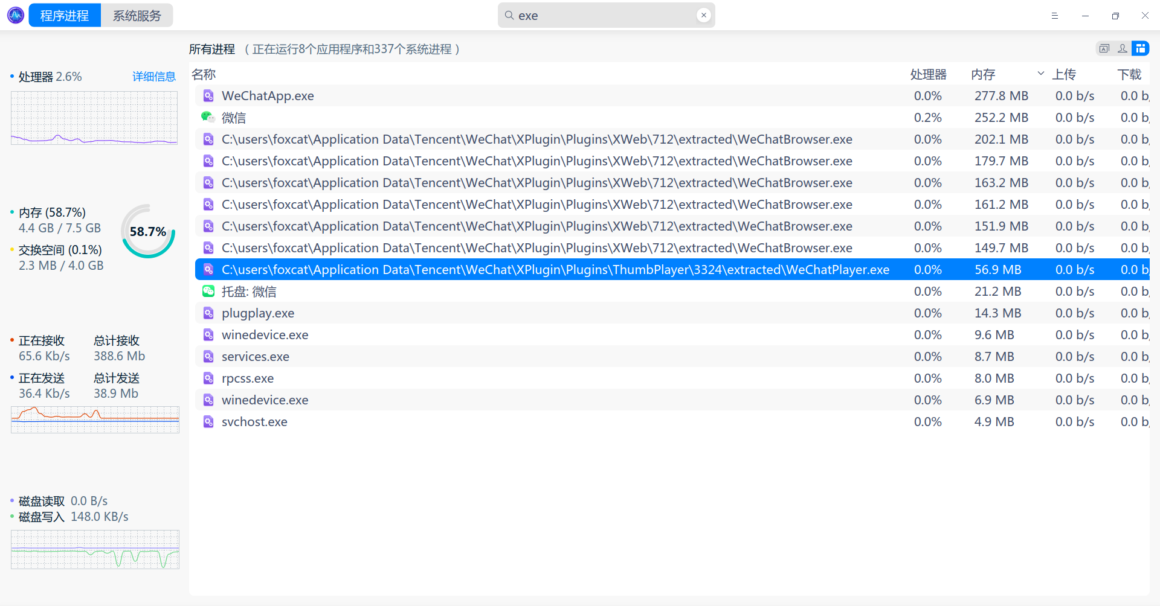Click the icon of the 149.7 MB WeChatBrowser.exe row
The image size is (1160, 606).
(208, 247)
